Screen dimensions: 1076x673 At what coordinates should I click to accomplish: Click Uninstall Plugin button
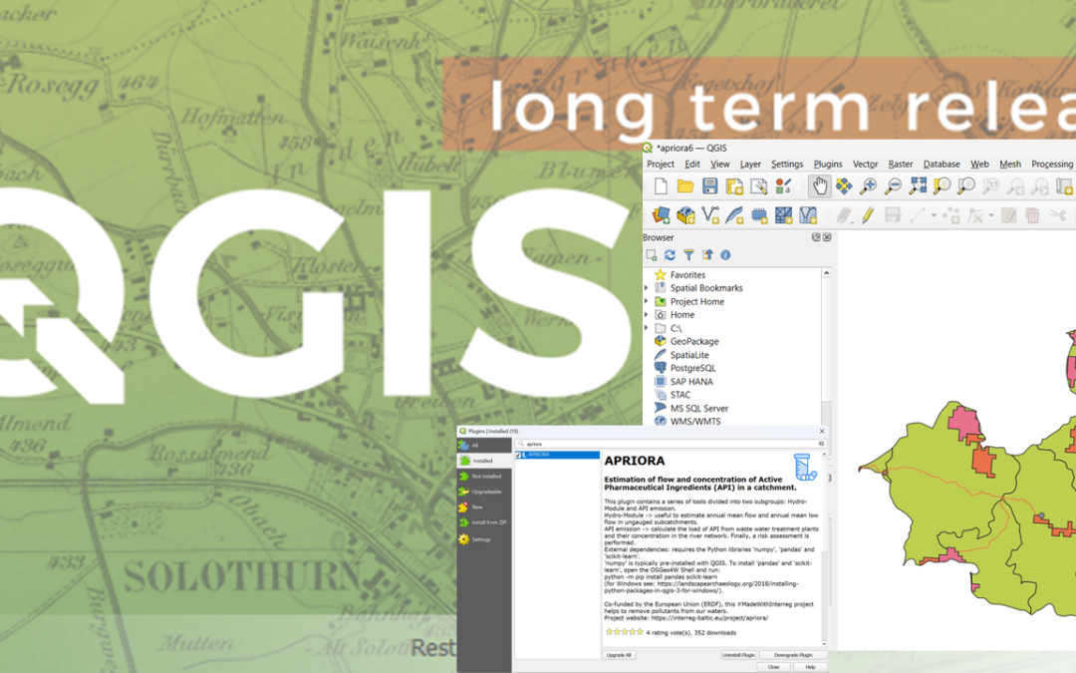738,655
